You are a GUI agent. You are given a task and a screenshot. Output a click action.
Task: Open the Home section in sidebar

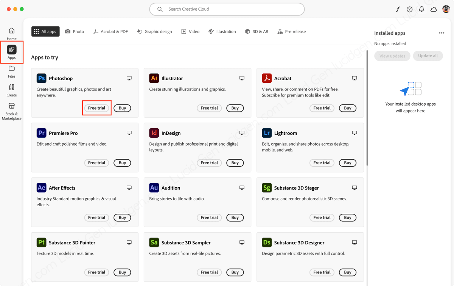[12, 33]
